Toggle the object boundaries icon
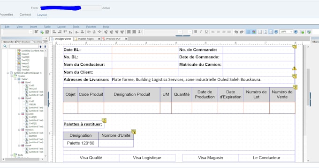The image size is (319, 168). pyautogui.click(x=254, y=32)
